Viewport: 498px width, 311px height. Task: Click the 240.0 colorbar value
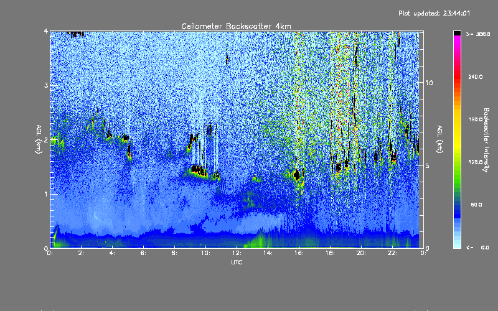(476, 77)
